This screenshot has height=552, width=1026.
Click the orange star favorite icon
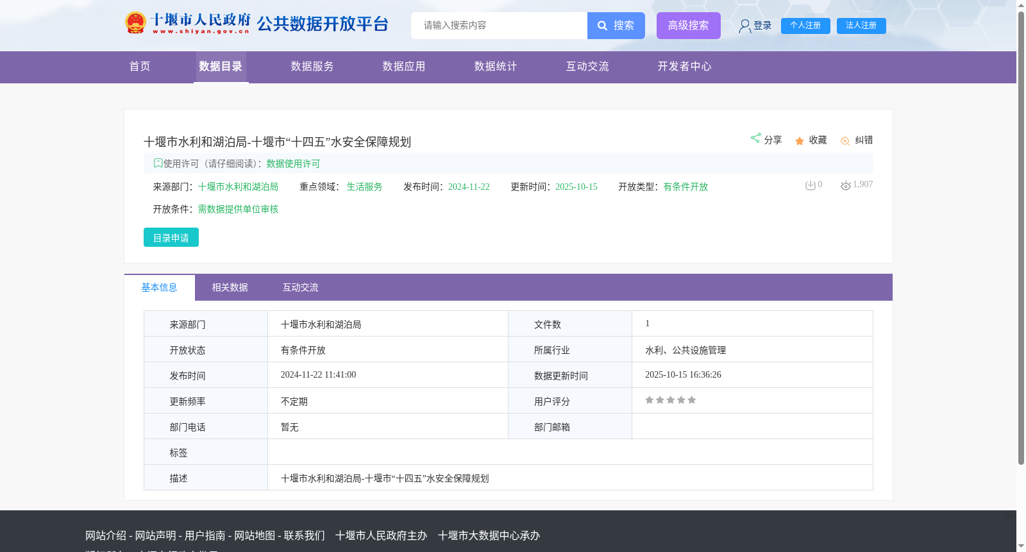pos(800,141)
